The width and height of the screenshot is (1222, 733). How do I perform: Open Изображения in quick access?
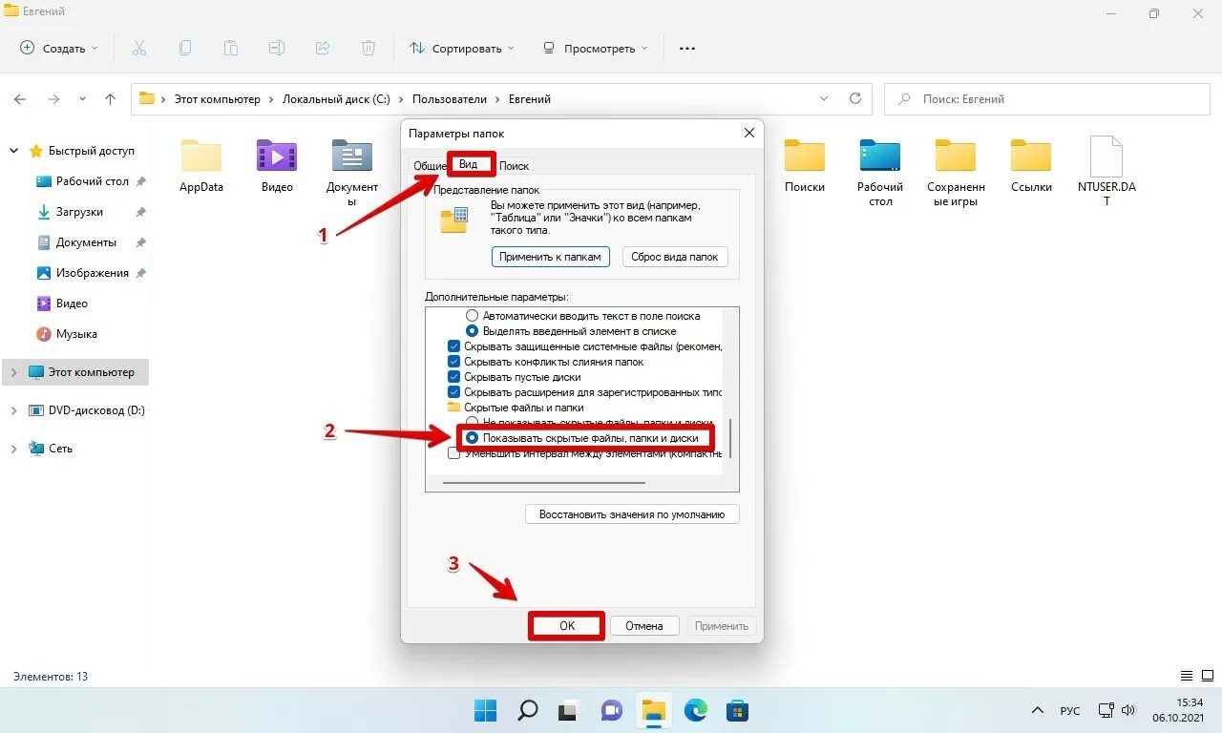click(x=92, y=273)
